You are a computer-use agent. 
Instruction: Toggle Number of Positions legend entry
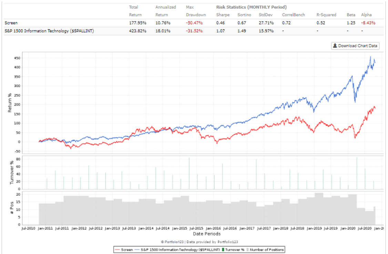click(265, 250)
